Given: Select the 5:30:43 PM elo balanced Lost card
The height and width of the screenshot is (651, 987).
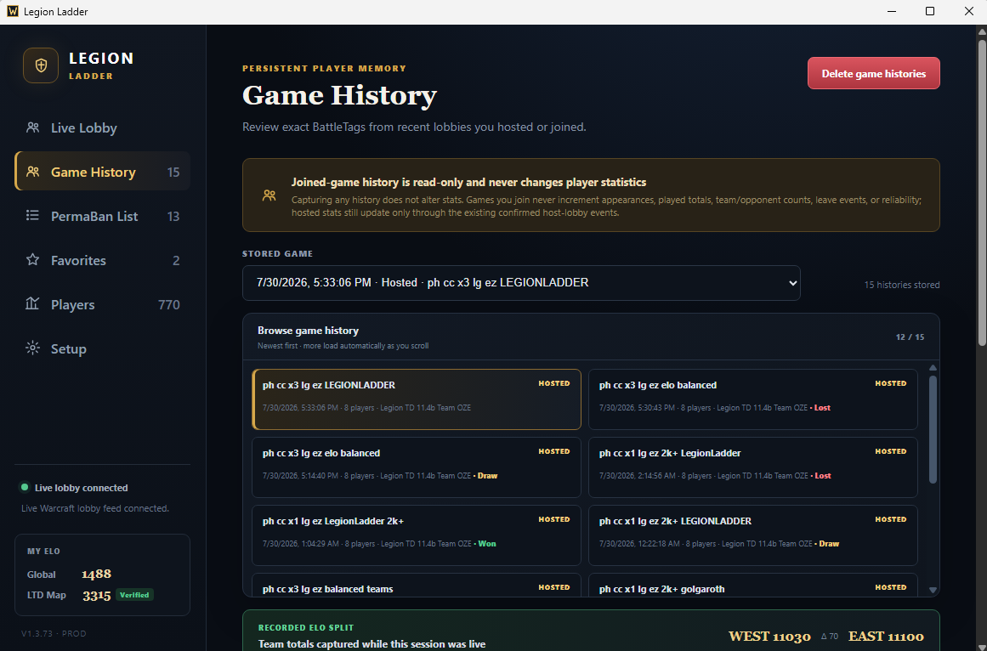Looking at the screenshot, I should (753, 399).
